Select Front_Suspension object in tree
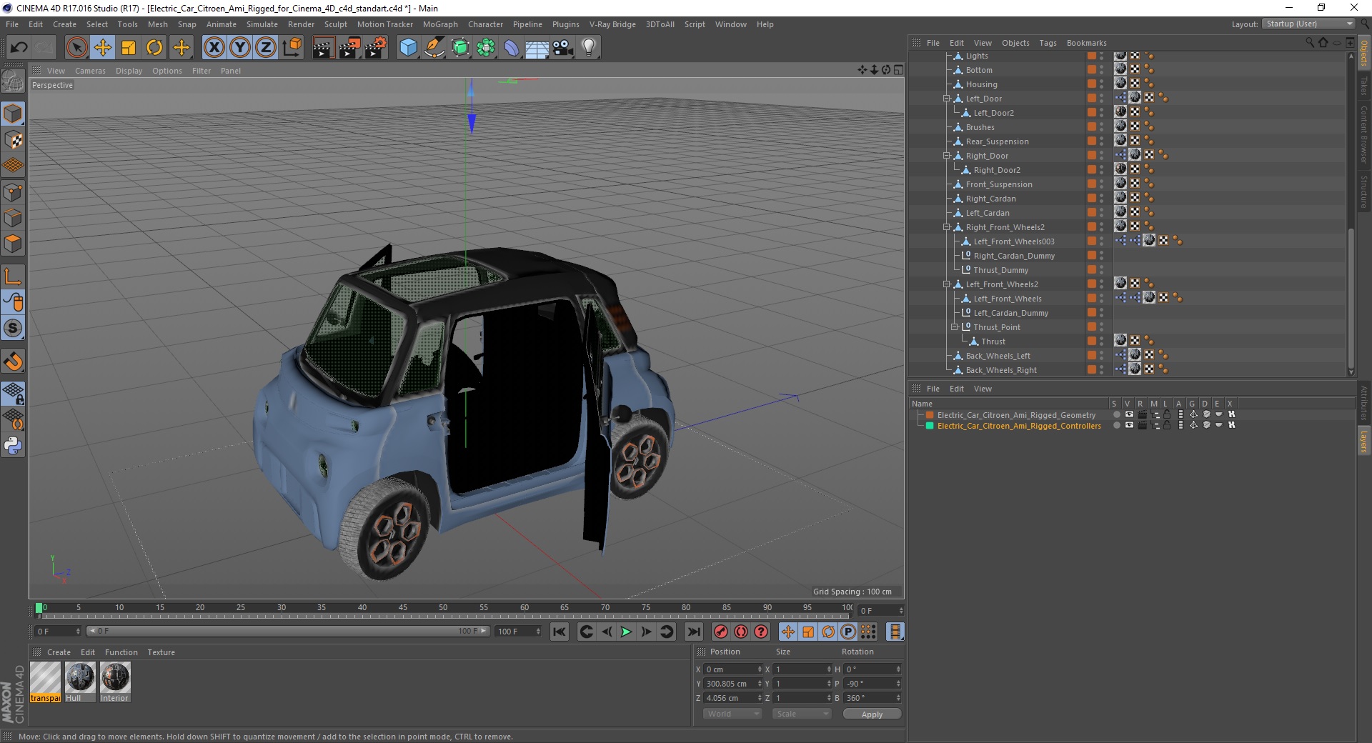 (x=999, y=184)
